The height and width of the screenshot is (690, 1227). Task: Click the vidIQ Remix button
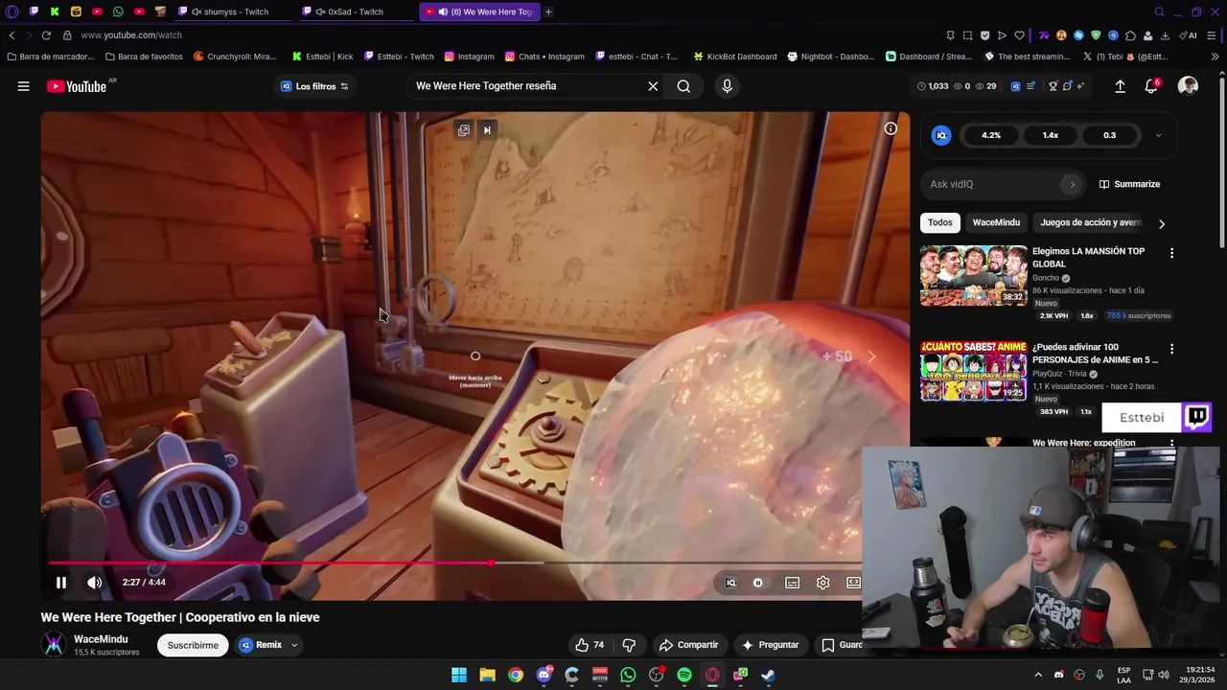click(260, 645)
